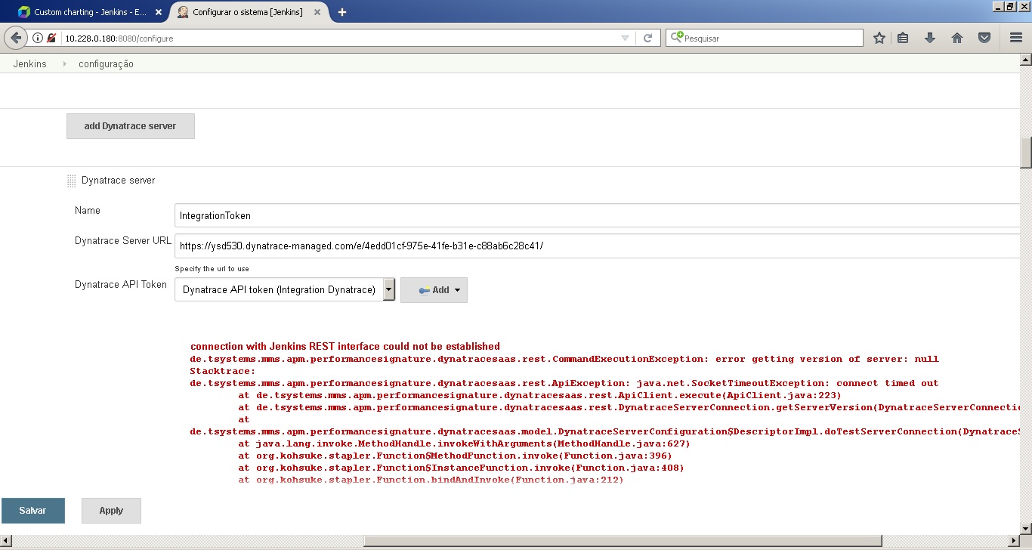Open the site information icon in address bar
Viewport: 1032px width, 550px height.
coord(38,38)
